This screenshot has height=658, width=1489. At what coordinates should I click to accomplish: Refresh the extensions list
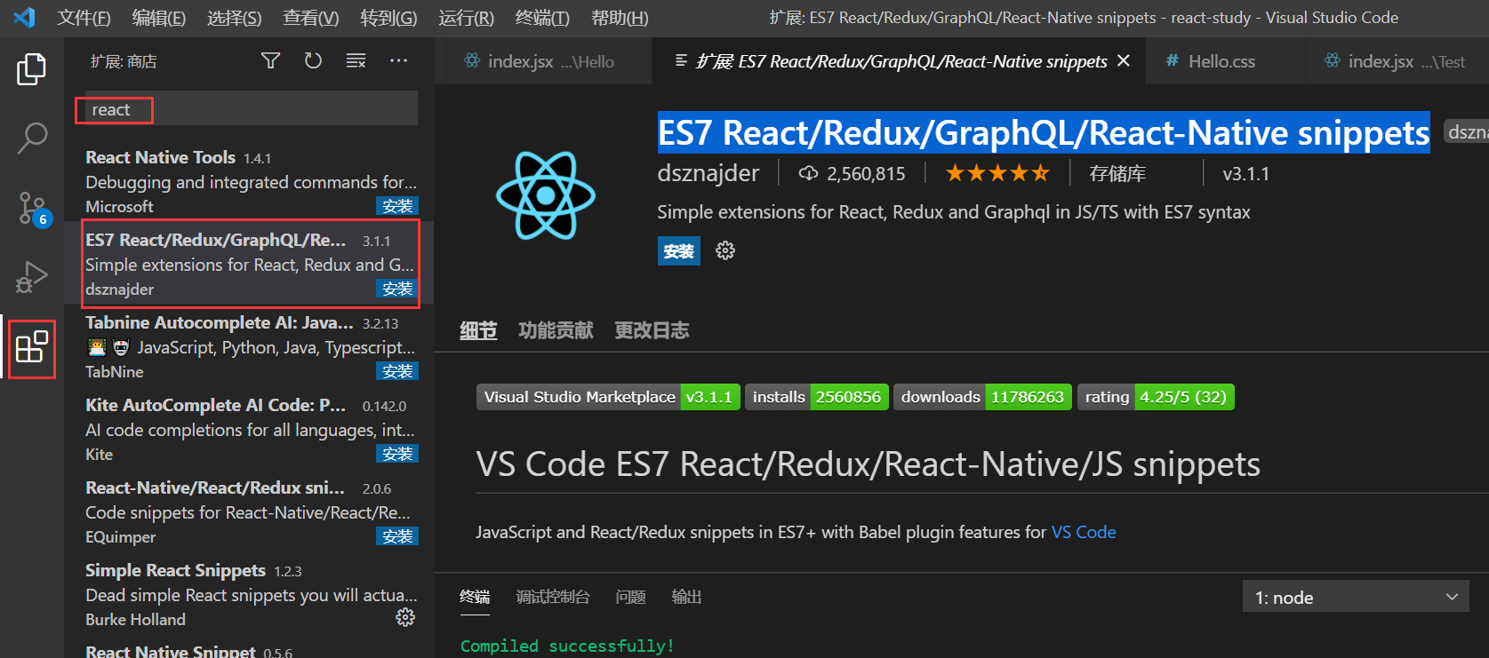(313, 60)
